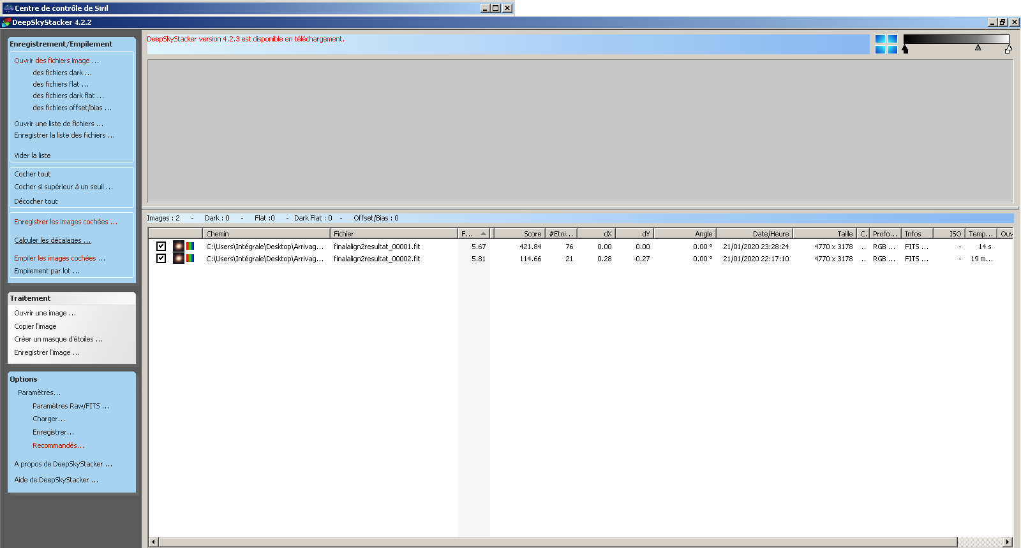This screenshot has width=1021, height=548.
Task: Click date '21/01/2020 23:28:24'
Action: pos(756,247)
